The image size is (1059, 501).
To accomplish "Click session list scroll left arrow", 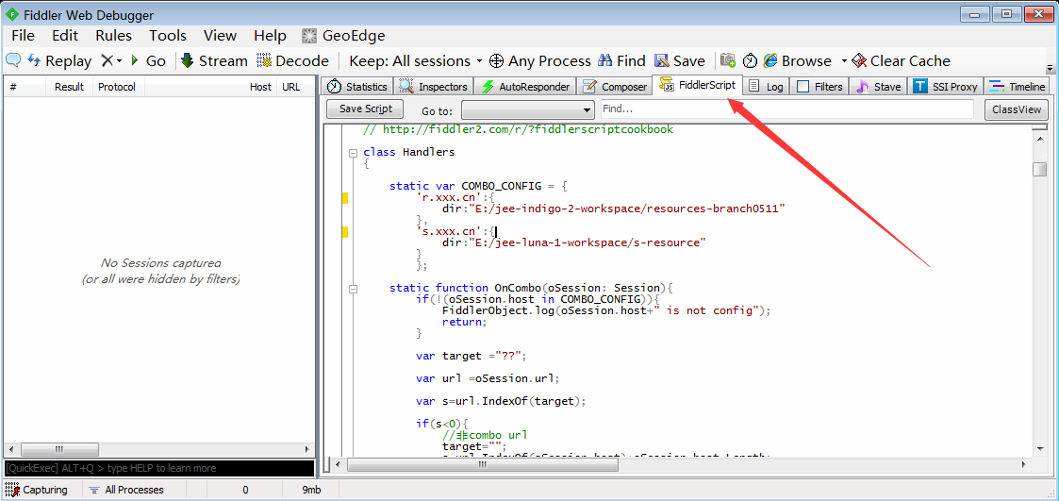I will point(10,449).
